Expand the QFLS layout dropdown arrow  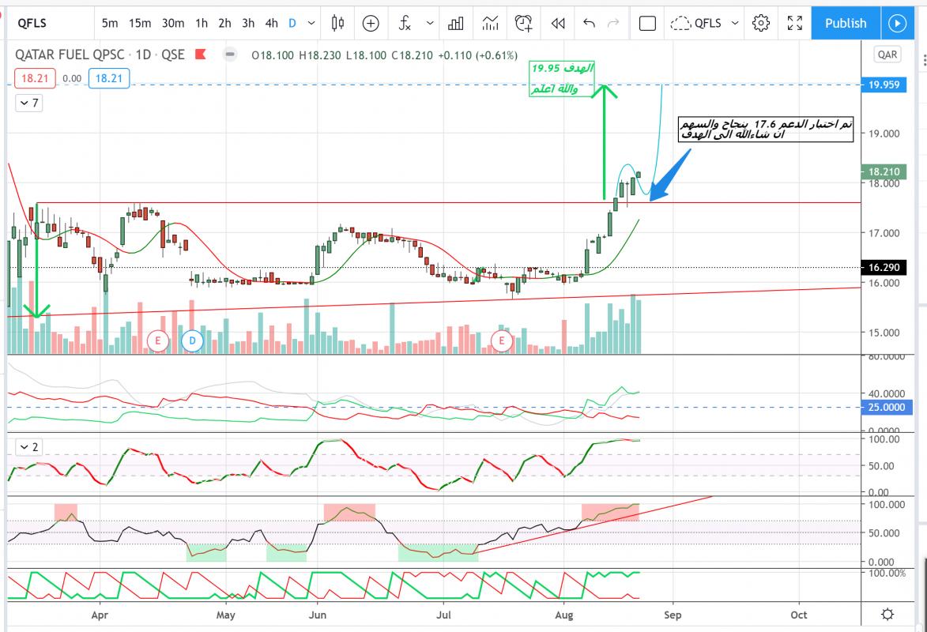pos(735,23)
